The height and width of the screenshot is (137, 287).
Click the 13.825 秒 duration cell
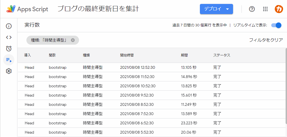coord(189,86)
